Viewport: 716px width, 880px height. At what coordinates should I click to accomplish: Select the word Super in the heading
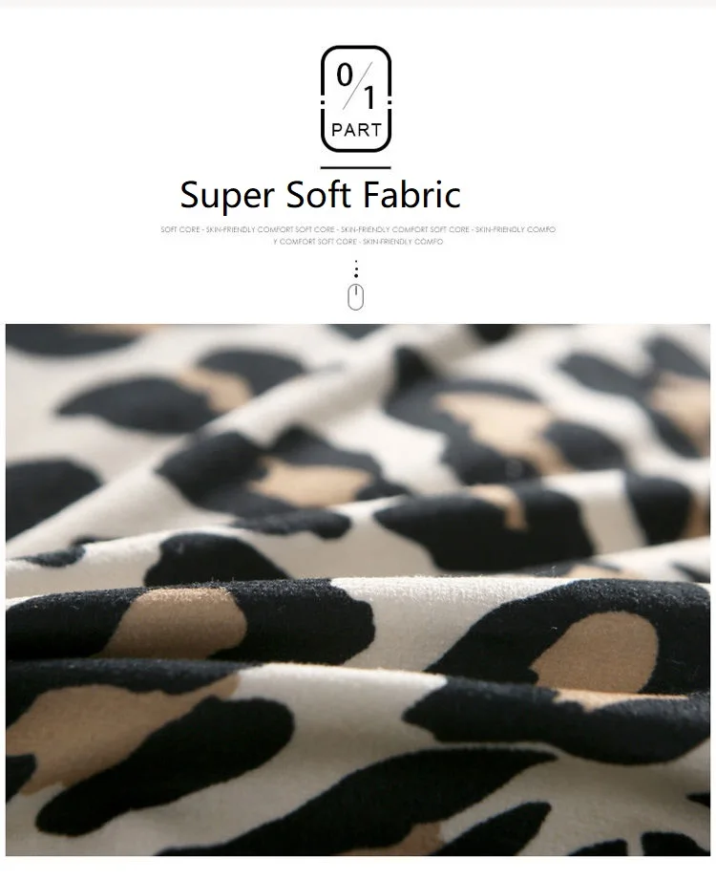227,197
